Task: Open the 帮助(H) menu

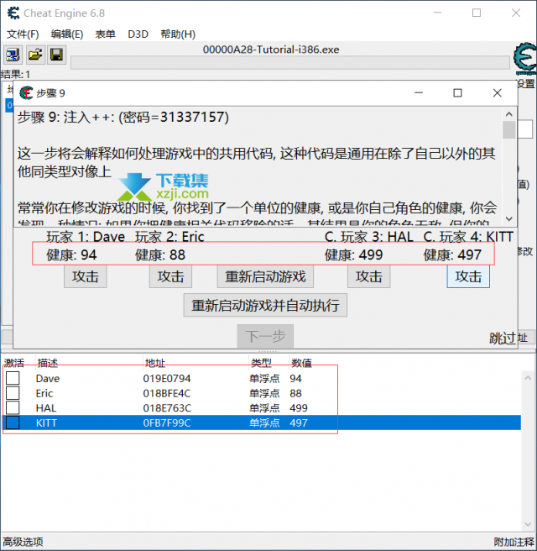Action: click(178, 34)
